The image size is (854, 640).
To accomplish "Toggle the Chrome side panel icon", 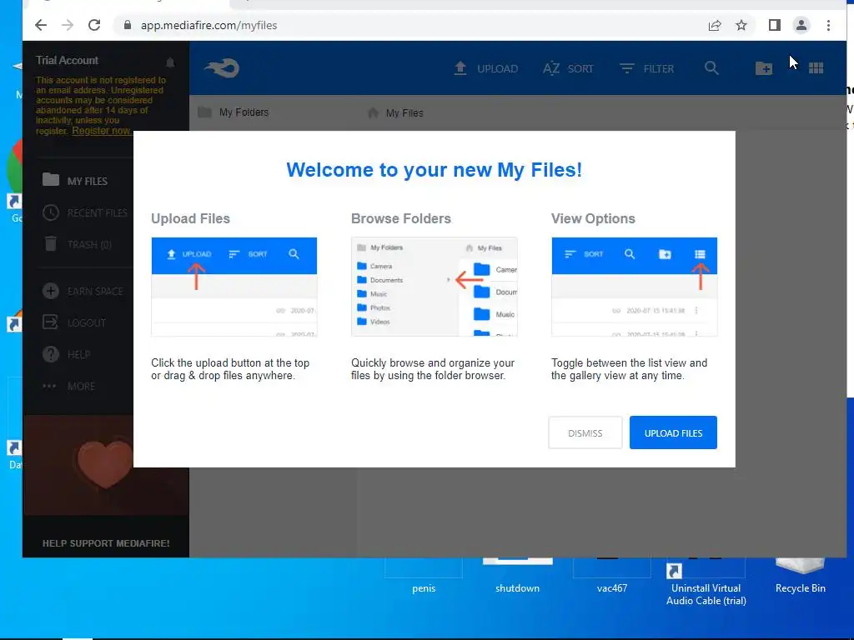I will click(775, 25).
